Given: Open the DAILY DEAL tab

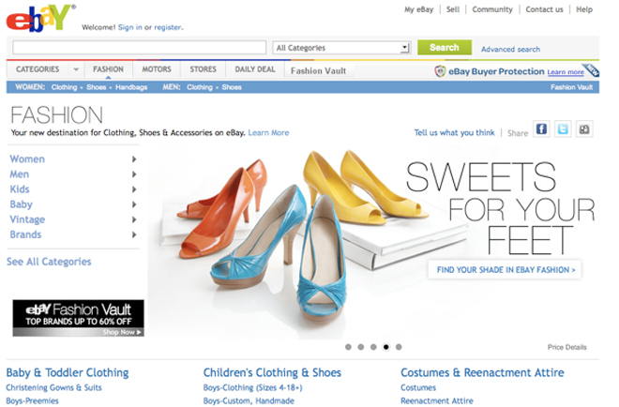Looking at the screenshot, I should pyautogui.click(x=255, y=69).
